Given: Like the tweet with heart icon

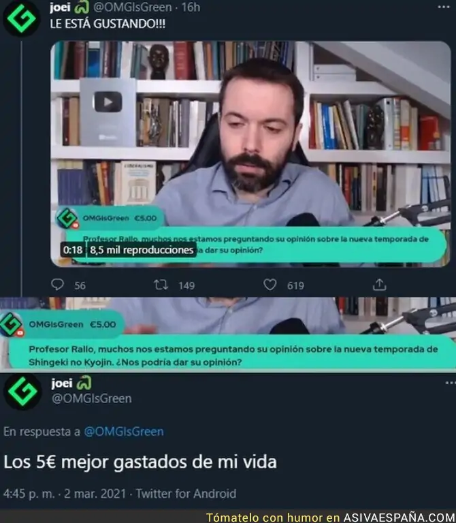Looking at the screenshot, I should click(270, 285).
